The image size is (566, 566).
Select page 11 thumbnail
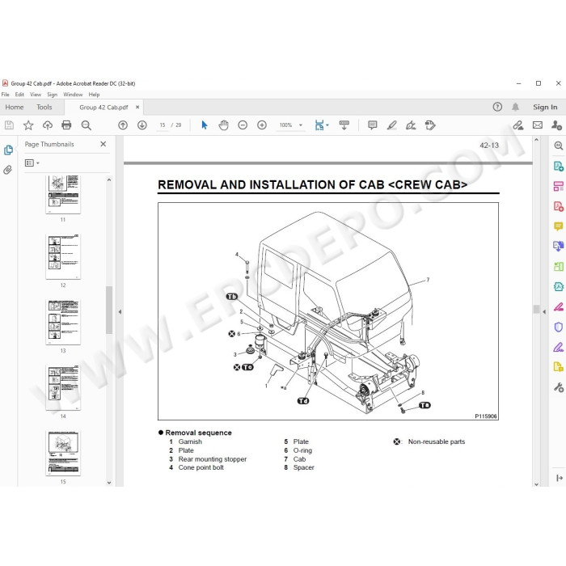[63, 194]
